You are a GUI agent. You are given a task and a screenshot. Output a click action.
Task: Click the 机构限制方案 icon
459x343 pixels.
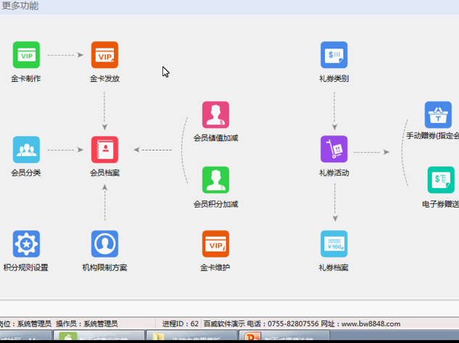click(104, 245)
